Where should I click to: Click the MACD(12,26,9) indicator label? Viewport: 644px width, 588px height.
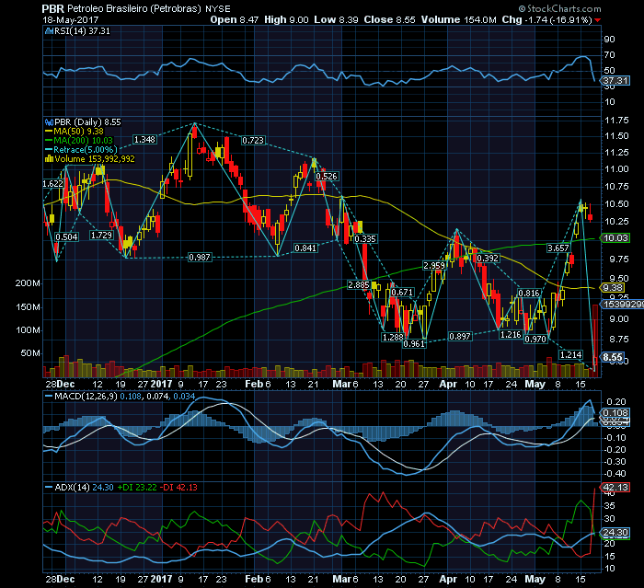click(86, 396)
